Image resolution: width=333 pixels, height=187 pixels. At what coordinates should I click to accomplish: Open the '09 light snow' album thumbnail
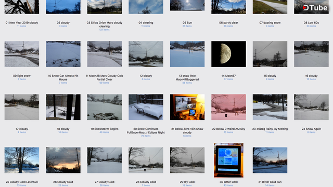click(x=22, y=54)
